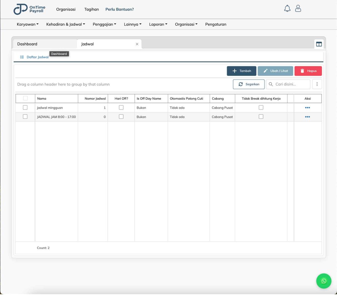Click the Tambah button

click(242, 71)
